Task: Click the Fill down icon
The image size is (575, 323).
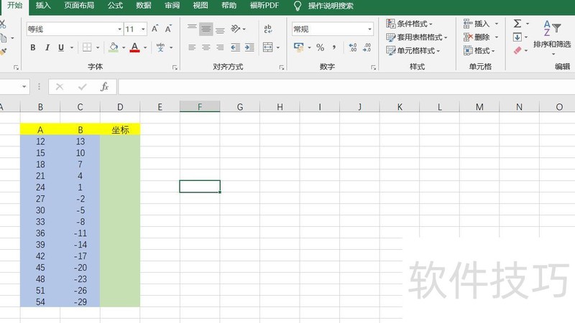Action: pos(517,37)
